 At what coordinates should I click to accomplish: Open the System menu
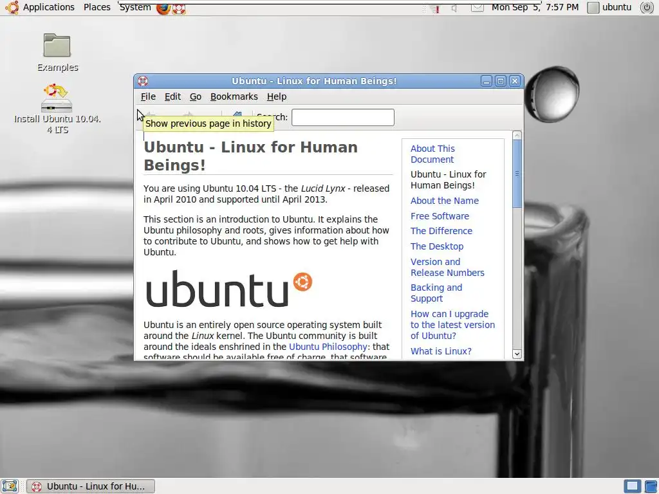135,7
